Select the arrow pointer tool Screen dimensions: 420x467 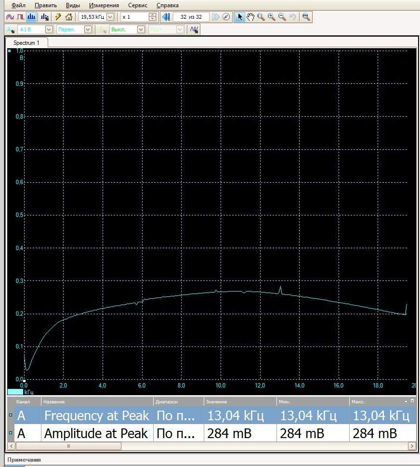[240, 17]
